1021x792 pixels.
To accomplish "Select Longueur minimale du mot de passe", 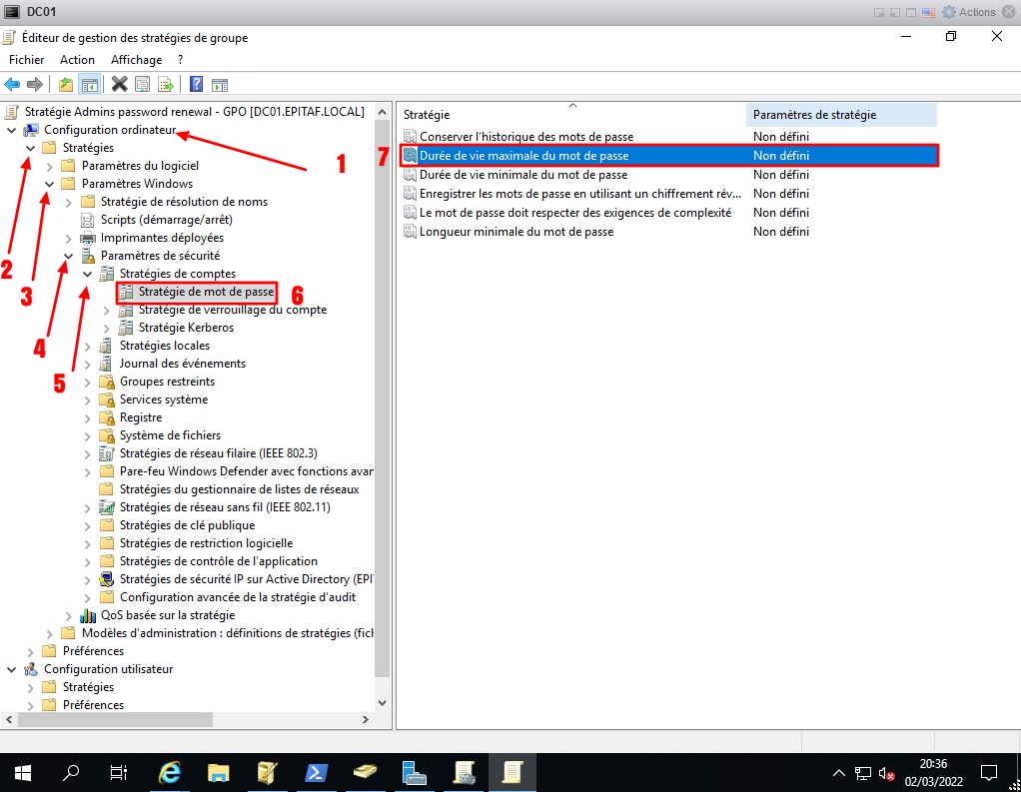I will coord(516,232).
